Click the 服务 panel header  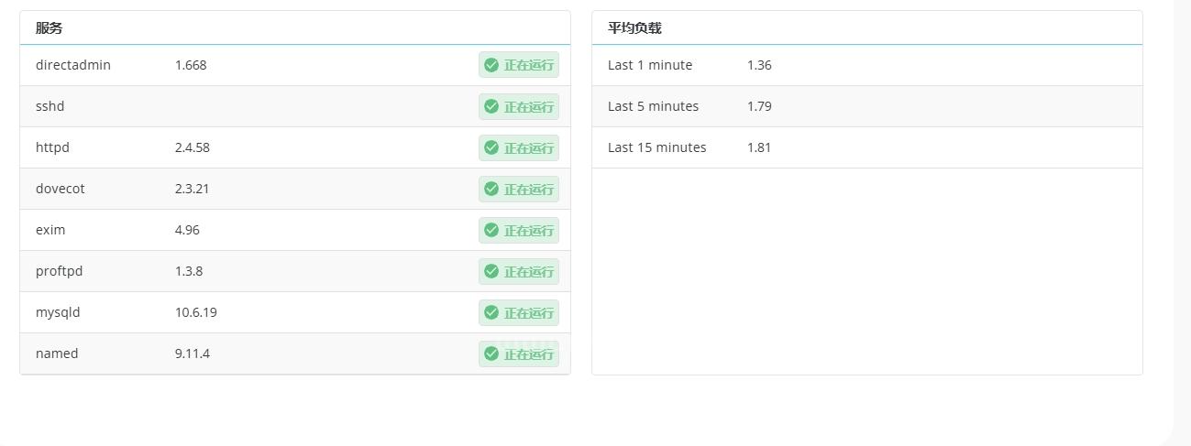(x=50, y=28)
